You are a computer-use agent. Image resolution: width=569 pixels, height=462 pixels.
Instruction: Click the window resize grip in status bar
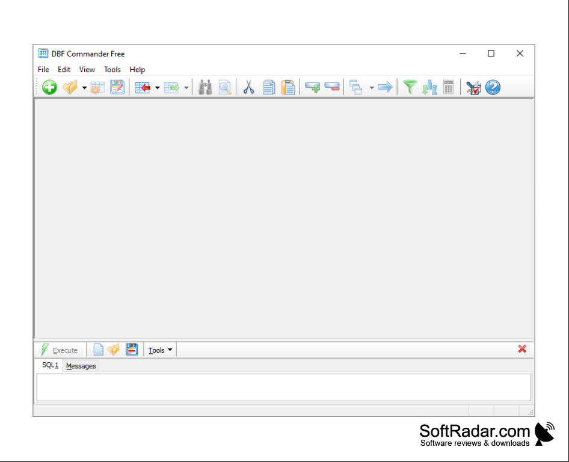[x=531, y=412]
